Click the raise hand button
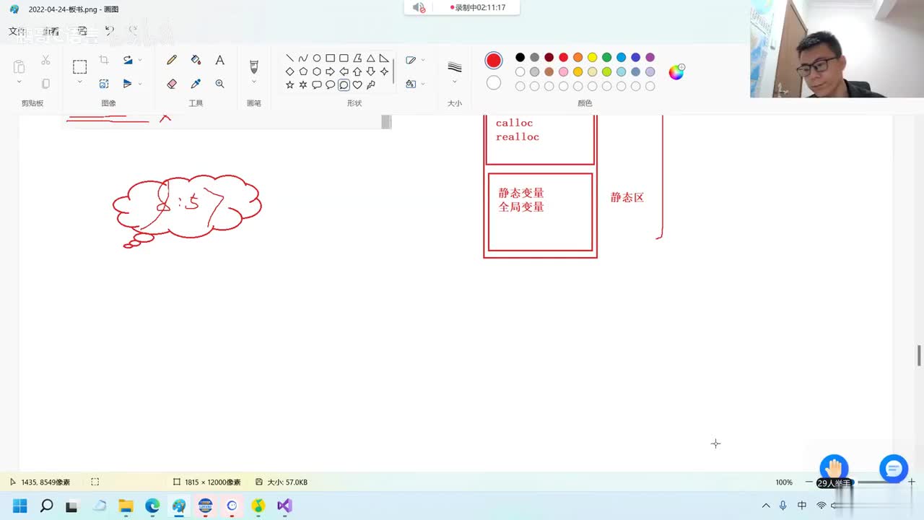Image resolution: width=924 pixels, height=520 pixels. point(834,469)
